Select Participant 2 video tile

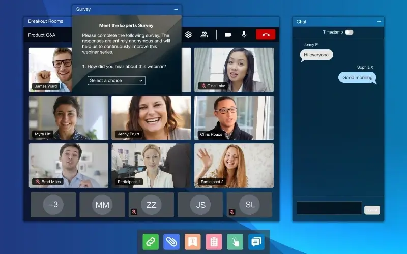coord(234,166)
